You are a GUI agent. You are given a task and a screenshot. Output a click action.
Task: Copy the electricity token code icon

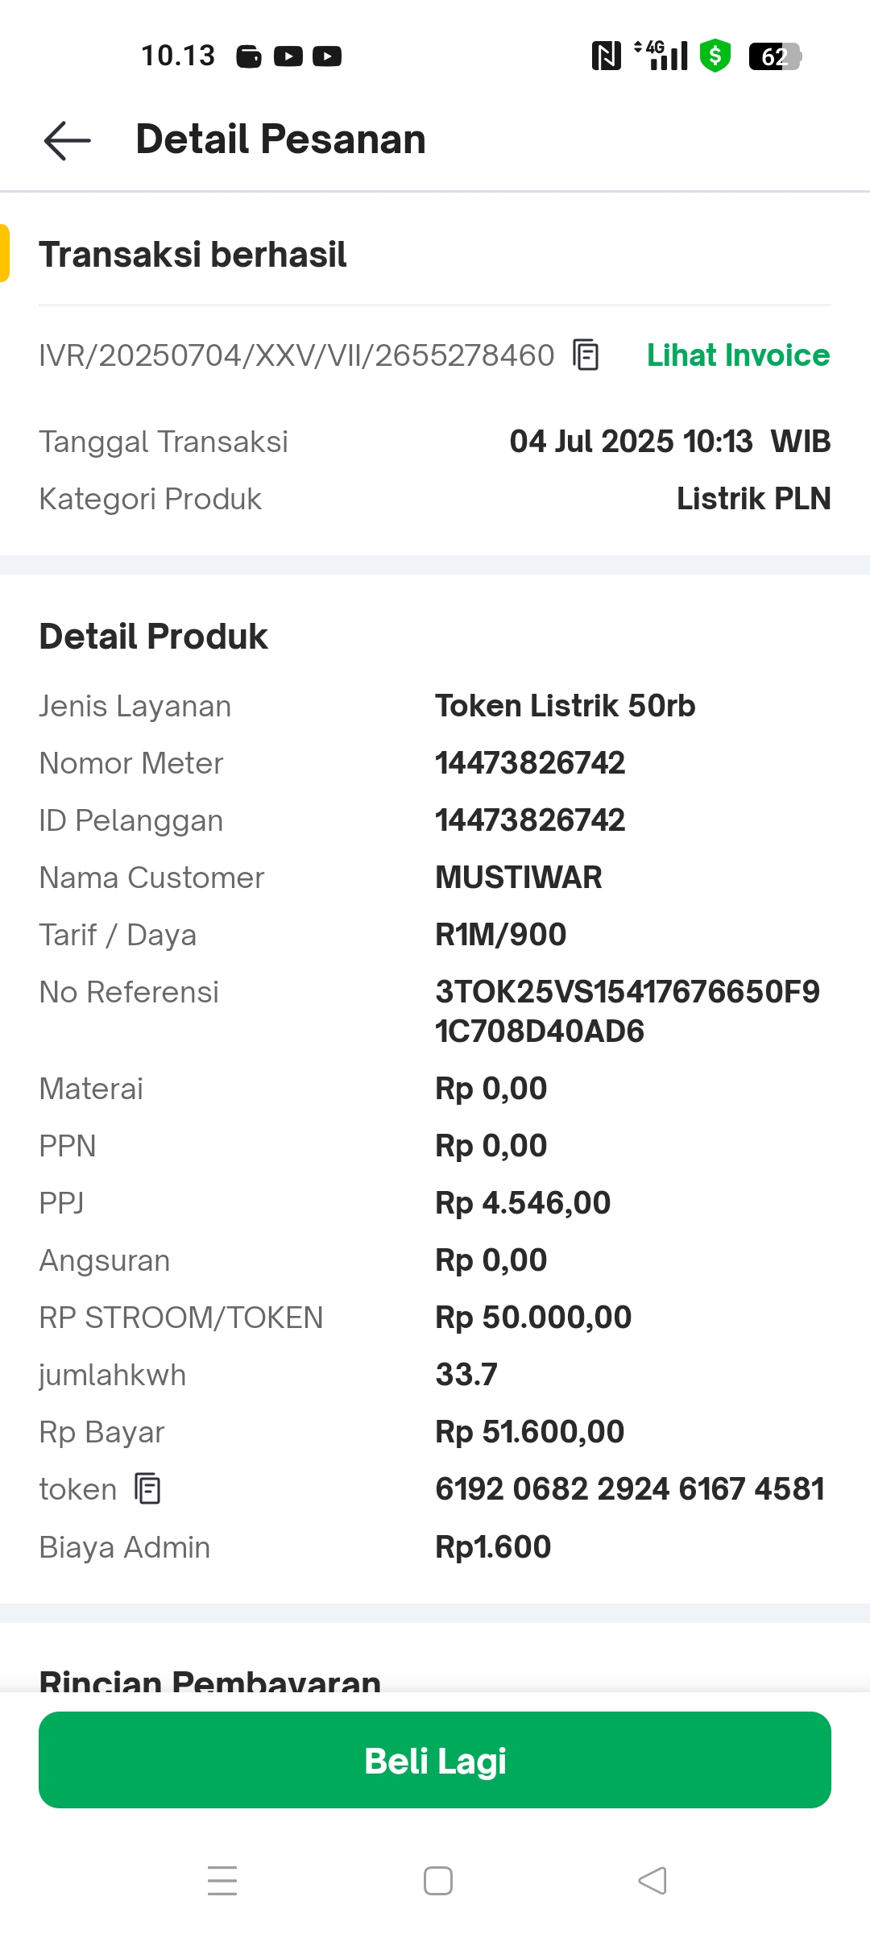click(147, 1489)
